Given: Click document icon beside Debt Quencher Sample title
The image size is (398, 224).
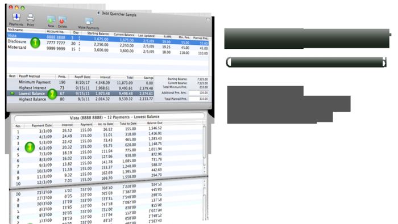Looking at the screenshot, I should click(98, 13).
